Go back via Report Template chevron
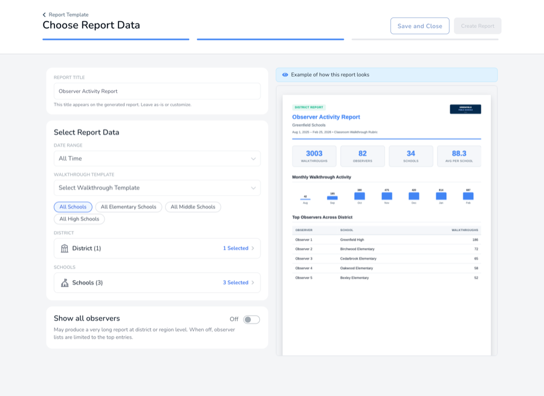The image size is (544, 396). (44, 15)
